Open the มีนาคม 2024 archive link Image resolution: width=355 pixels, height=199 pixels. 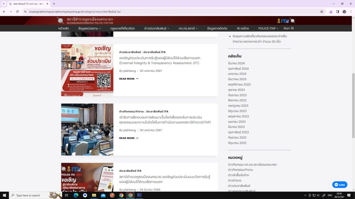tap(236, 63)
